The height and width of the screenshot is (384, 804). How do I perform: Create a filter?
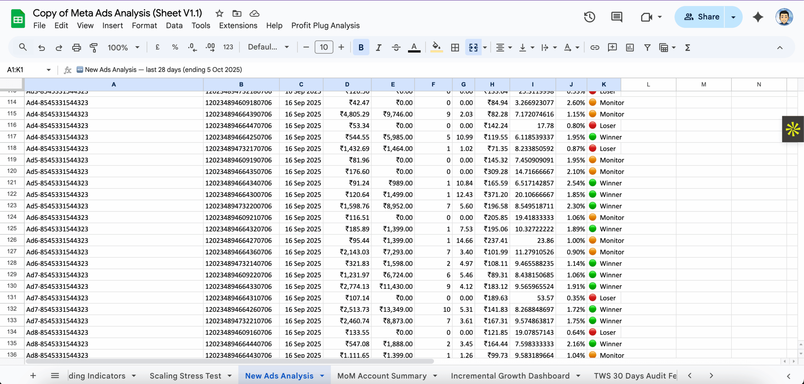coord(647,47)
